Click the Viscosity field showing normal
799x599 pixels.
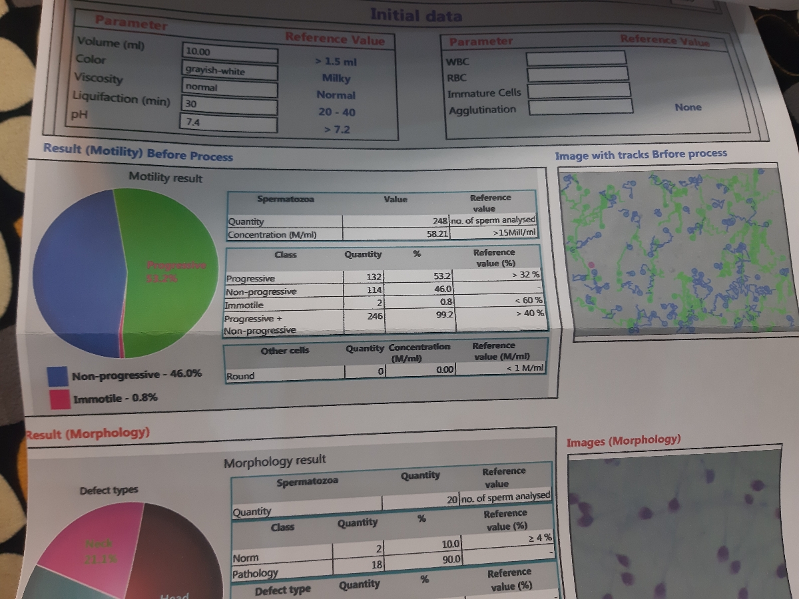pos(229,88)
